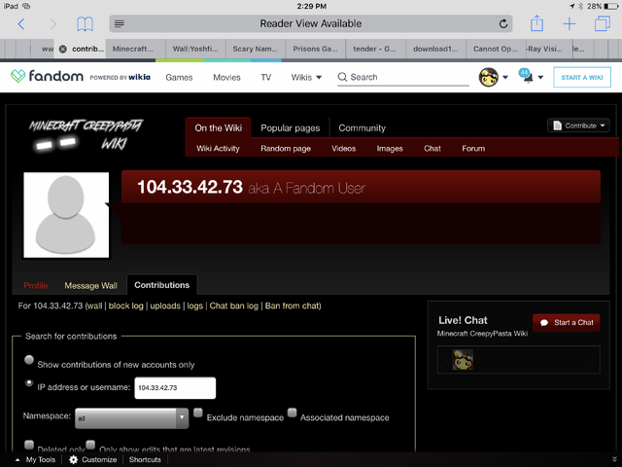Screen dimensions: 622x467
Task: Click the Movies navigation link
Action: 226,78
